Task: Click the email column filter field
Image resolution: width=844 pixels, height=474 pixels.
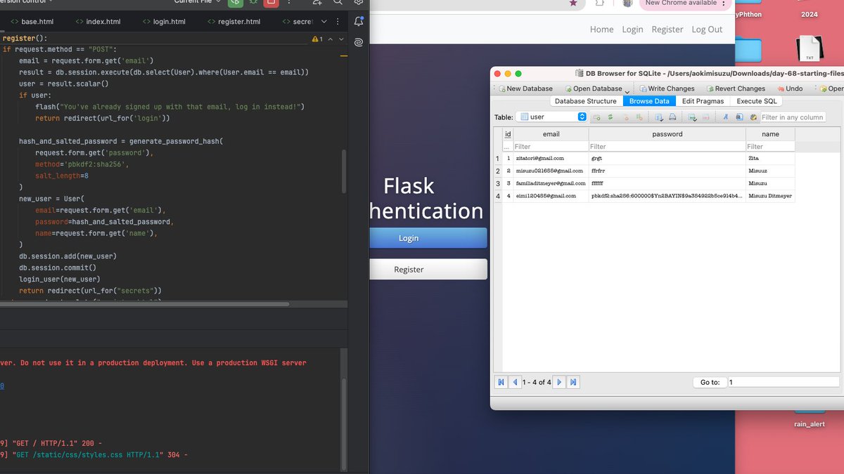Action: coord(551,147)
